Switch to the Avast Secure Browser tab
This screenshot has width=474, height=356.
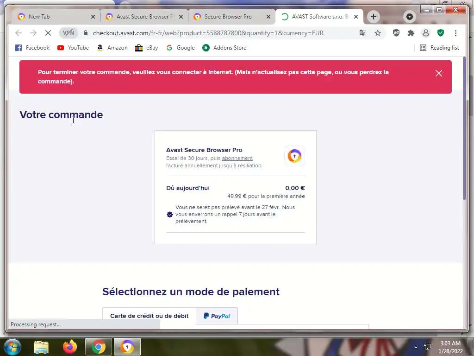pos(143,17)
